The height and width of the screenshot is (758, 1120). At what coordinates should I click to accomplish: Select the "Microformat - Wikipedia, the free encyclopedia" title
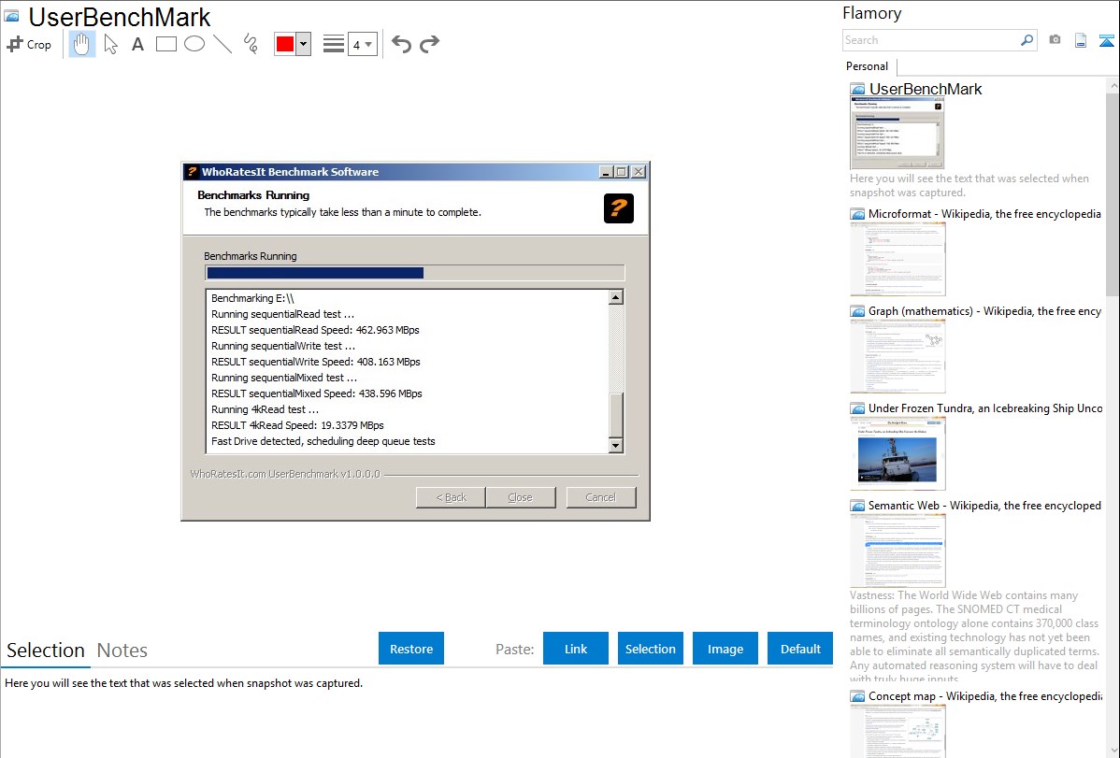click(984, 214)
